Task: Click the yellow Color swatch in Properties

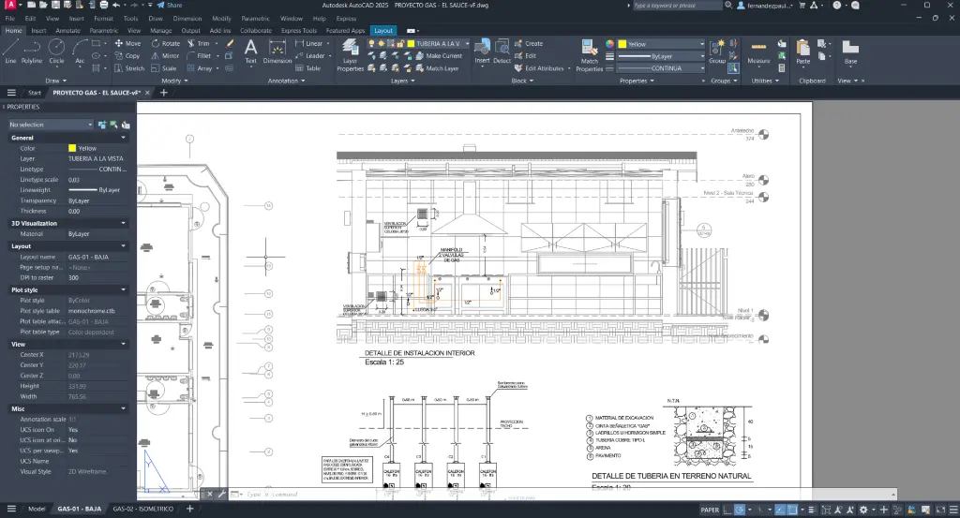Action: coord(72,148)
